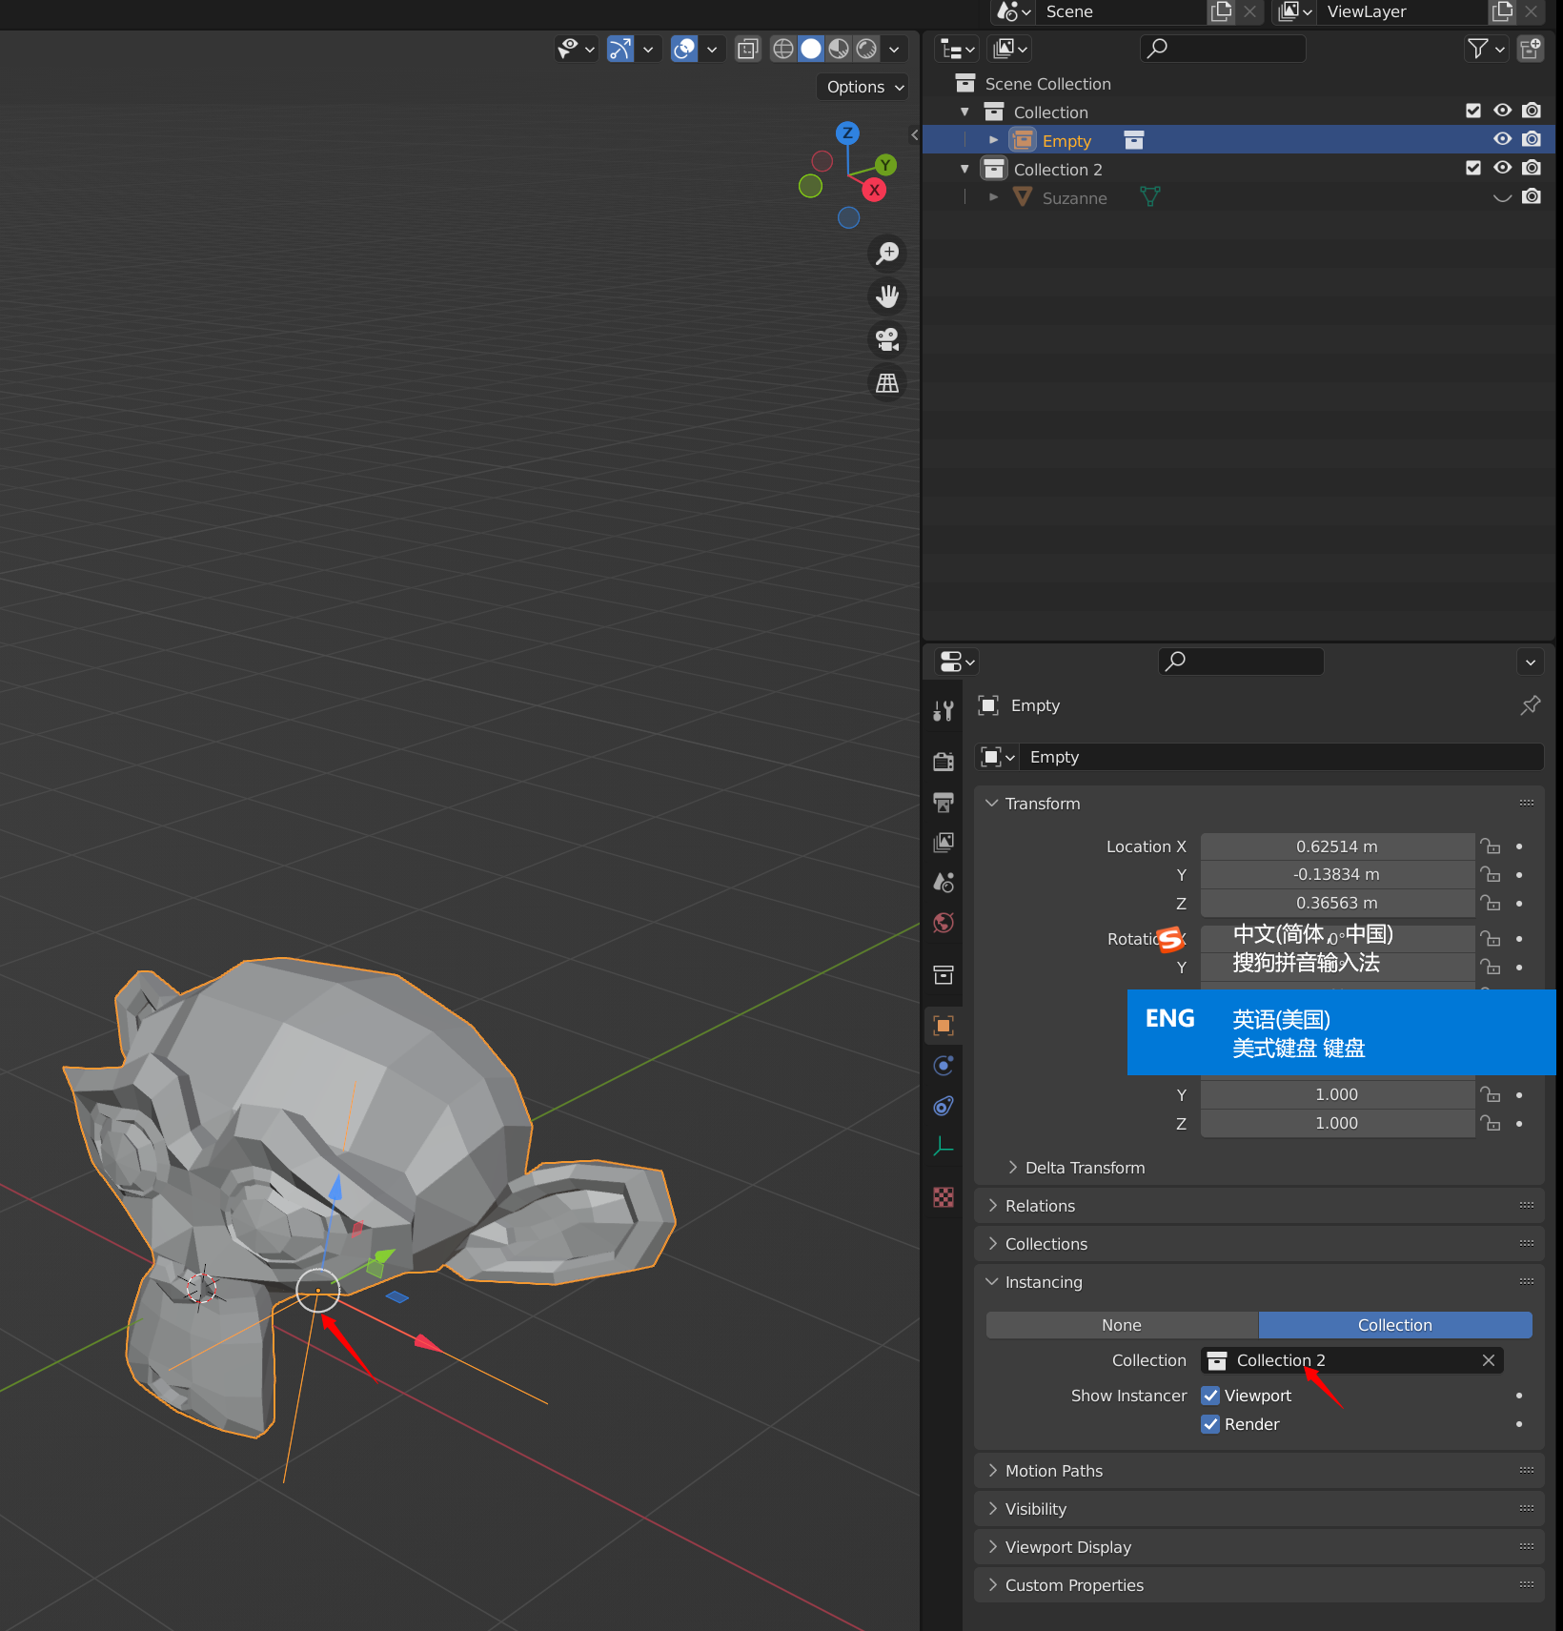This screenshot has width=1563, height=1631.
Task: Open the Tool properties tab
Action: (944, 710)
